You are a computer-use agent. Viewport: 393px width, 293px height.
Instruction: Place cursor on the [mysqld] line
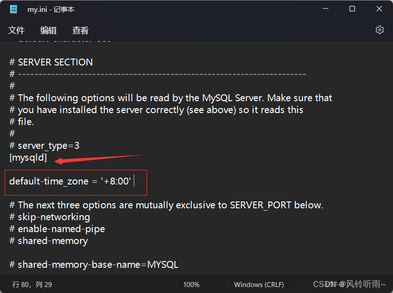(x=28, y=157)
